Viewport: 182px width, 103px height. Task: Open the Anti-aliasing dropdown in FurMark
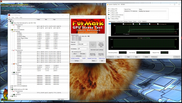coord(83,49)
